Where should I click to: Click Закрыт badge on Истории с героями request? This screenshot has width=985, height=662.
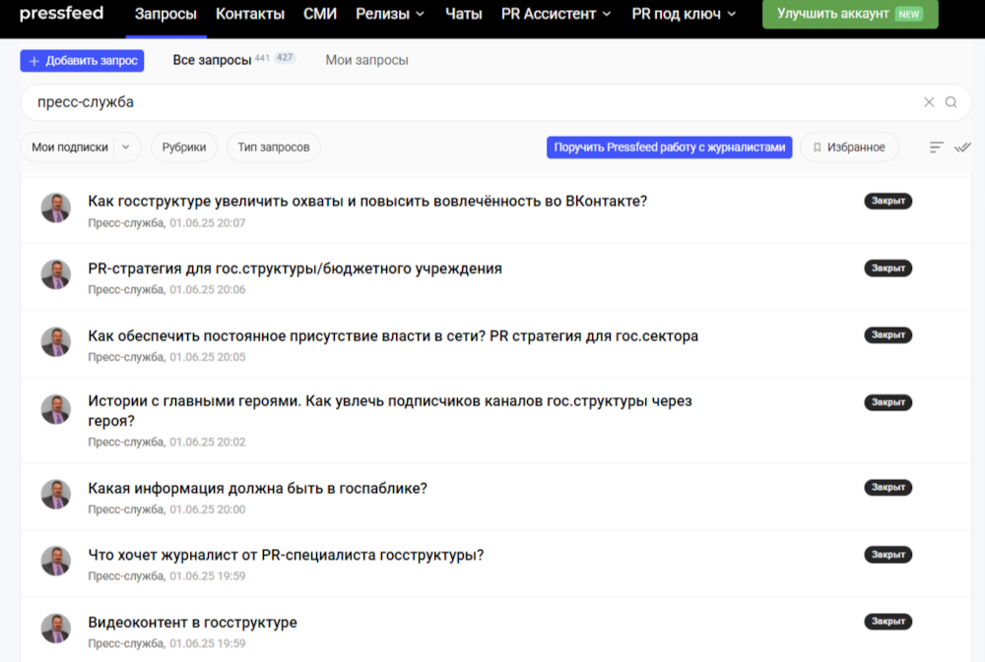(887, 402)
